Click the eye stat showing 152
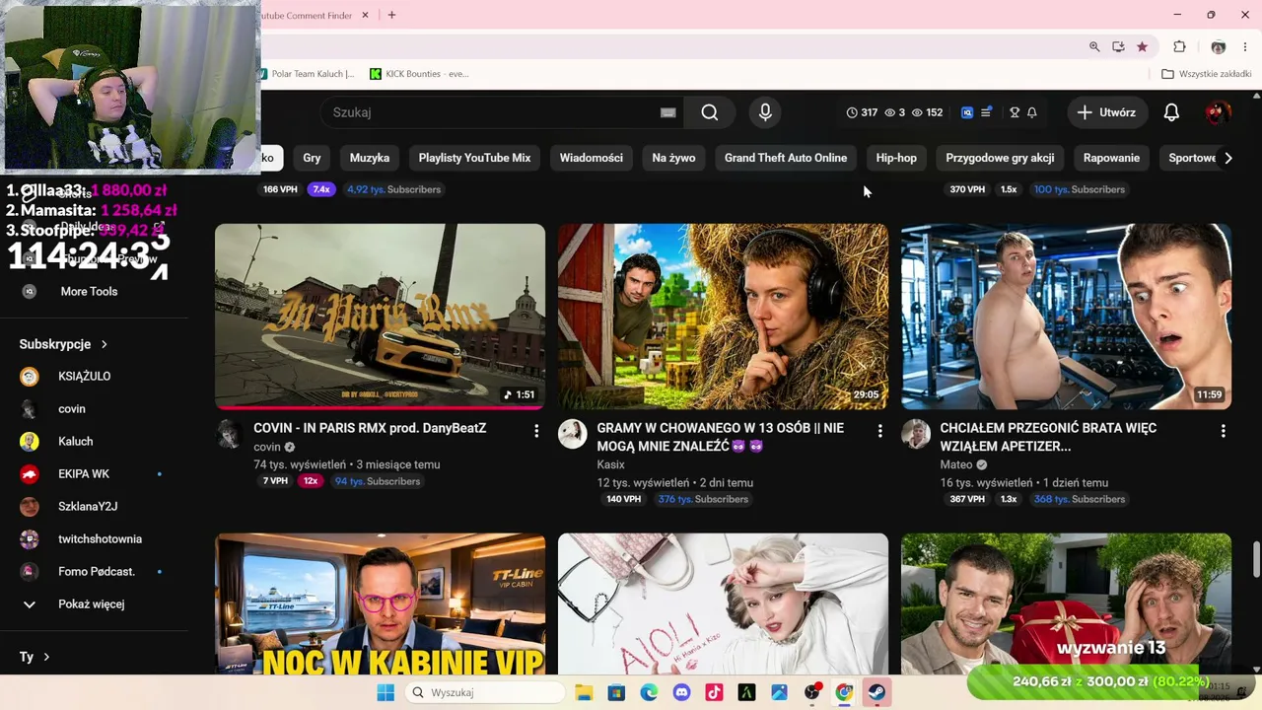Viewport: 1262px width, 710px height. (927, 112)
